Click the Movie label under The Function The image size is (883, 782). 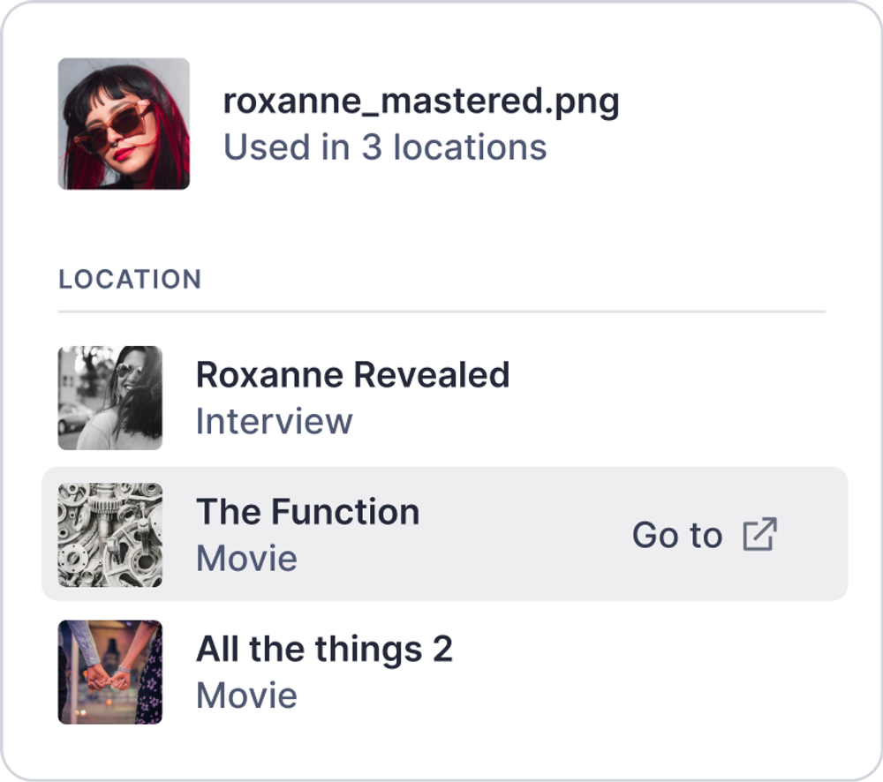(x=246, y=558)
